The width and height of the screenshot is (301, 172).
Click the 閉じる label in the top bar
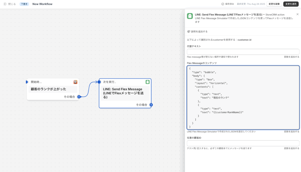(x=12, y=4)
